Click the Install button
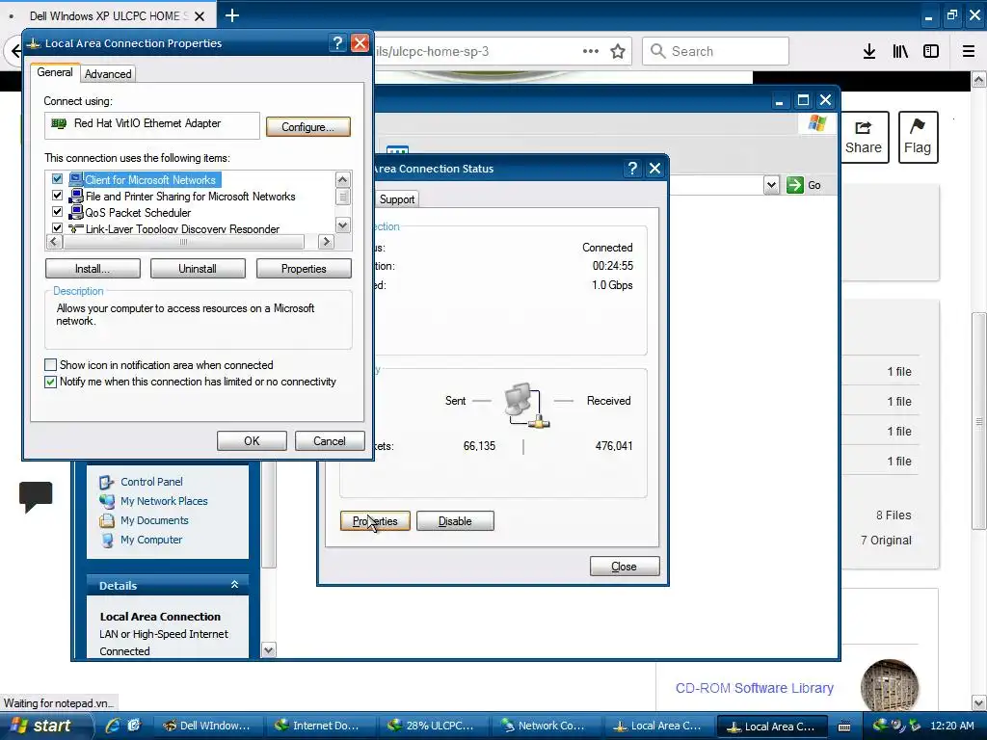The height and width of the screenshot is (740, 987). click(93, 269)
